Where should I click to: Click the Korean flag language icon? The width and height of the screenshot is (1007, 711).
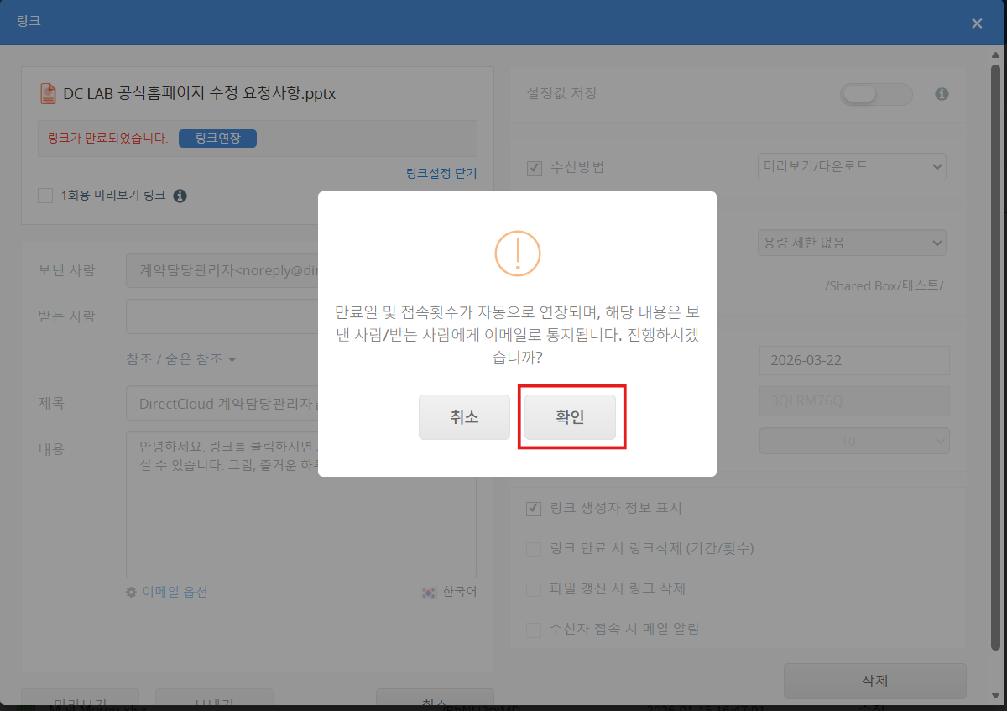429,592
